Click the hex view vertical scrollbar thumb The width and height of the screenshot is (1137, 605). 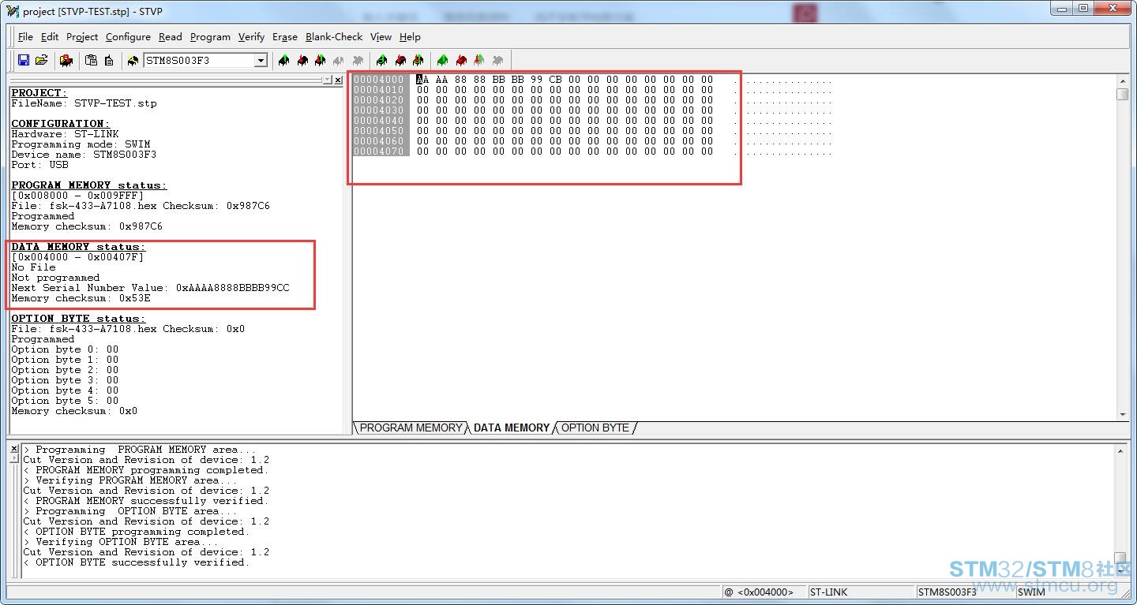[x=1122, y=94]
